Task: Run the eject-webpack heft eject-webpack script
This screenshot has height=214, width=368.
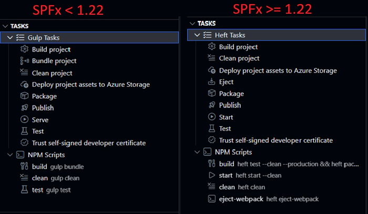Action: pos(269,199)
